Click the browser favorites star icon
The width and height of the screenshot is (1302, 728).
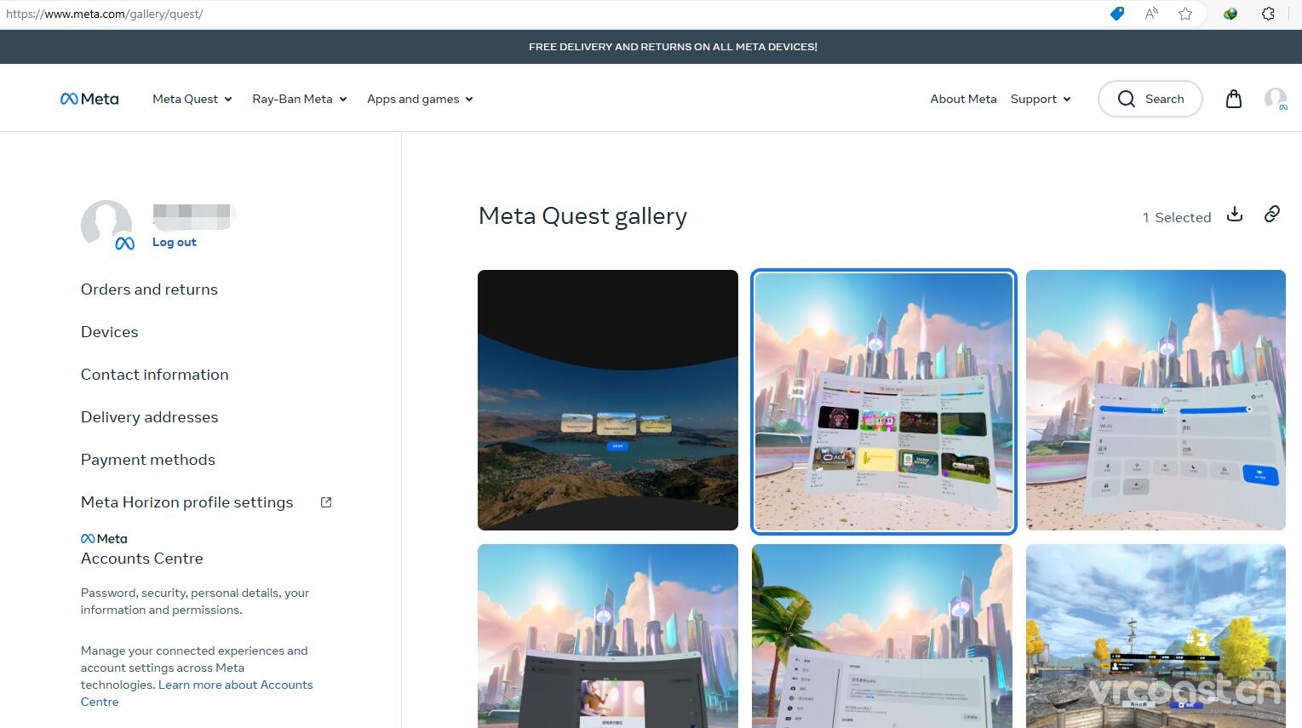click(1185, 14)
